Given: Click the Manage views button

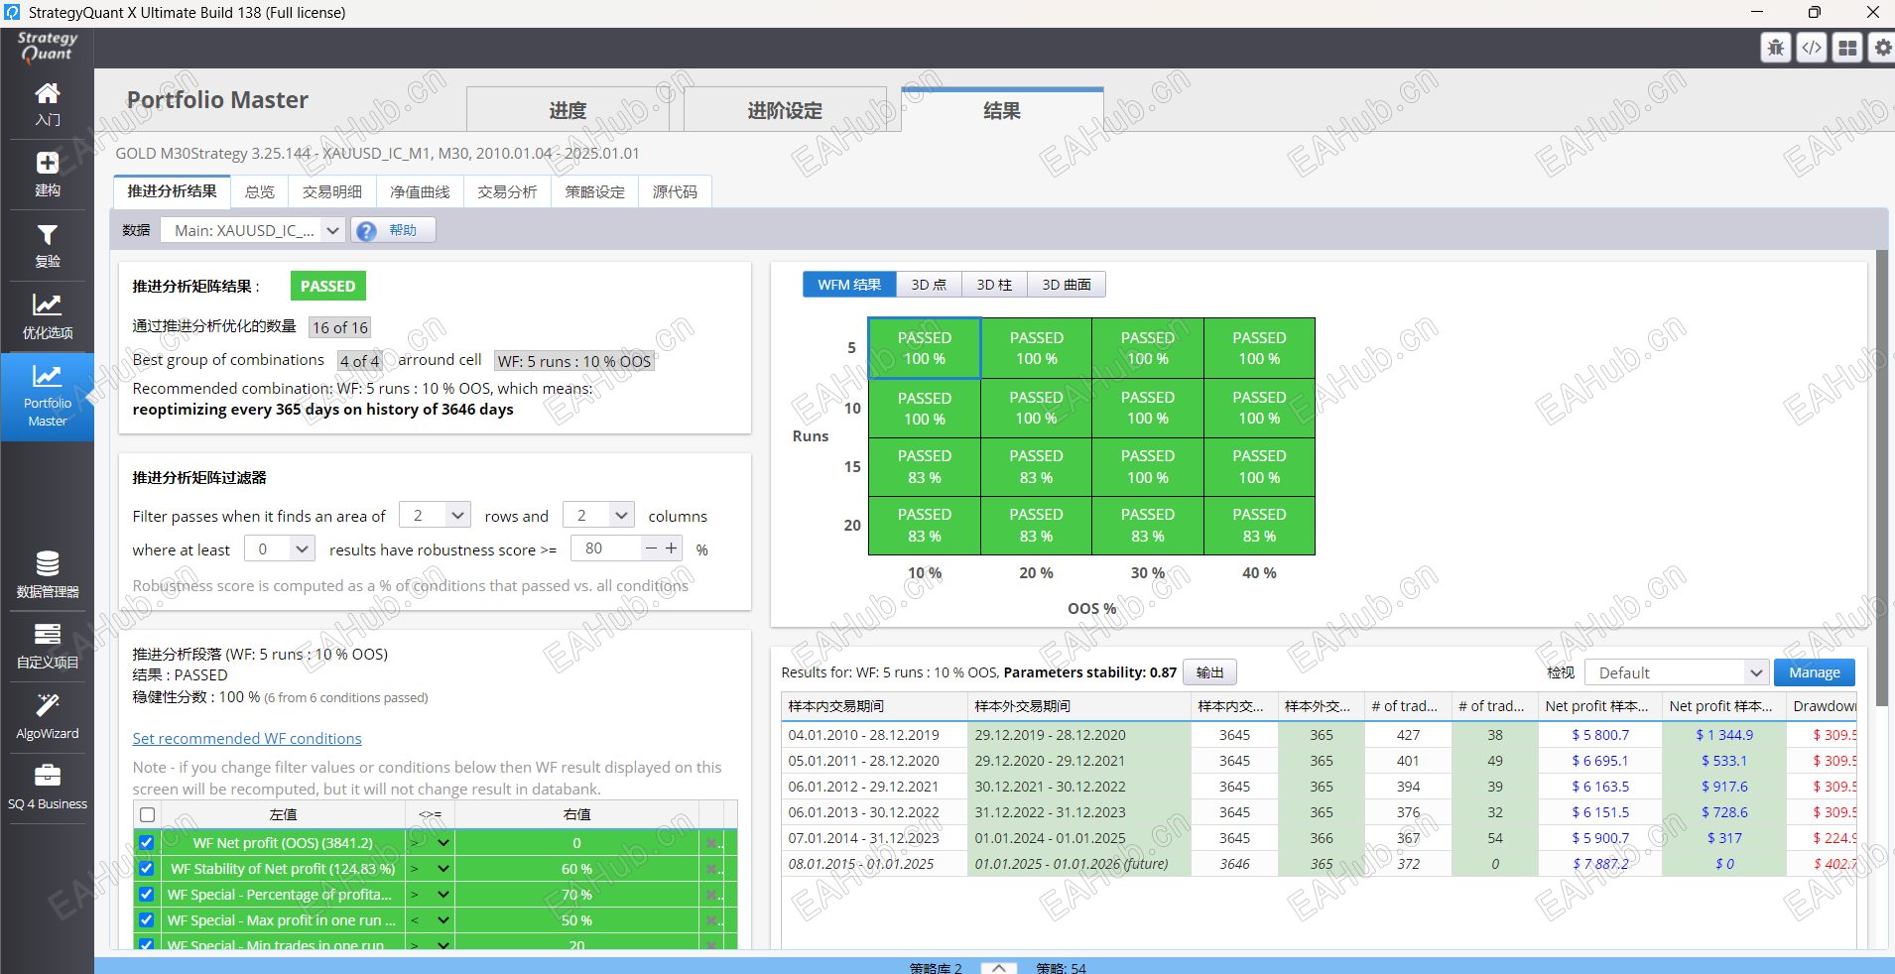Looking at the screenshot, I should point(1815,672).
